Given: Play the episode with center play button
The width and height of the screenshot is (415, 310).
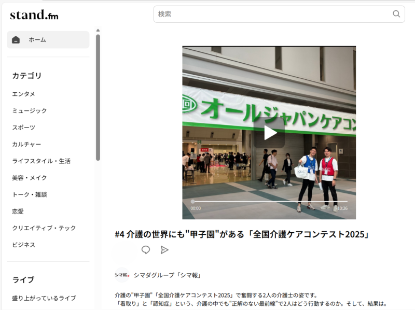Looking at the screenshot, I should [x=269, y=133].
